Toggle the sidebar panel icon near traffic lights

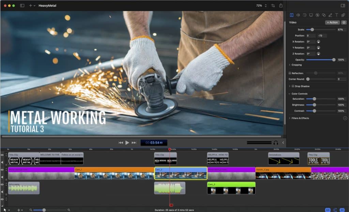coord(22,5)
